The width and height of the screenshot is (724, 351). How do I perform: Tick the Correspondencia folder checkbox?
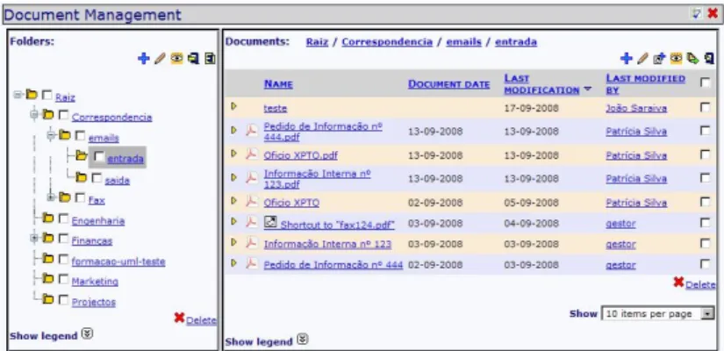[x=64, y=115]
